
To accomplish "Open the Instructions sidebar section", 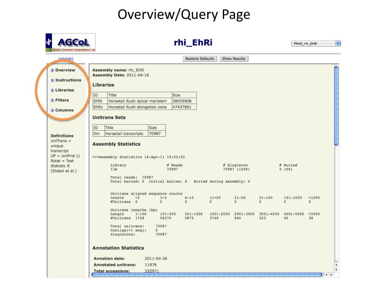I will [68, 80].
